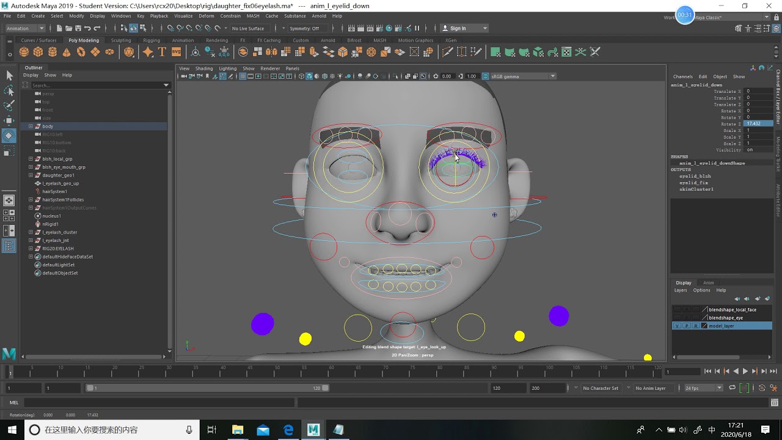The width and height of the screenshot is (782, 440).
Task: Open the Constrain menu
Action: tap(230, 16)
